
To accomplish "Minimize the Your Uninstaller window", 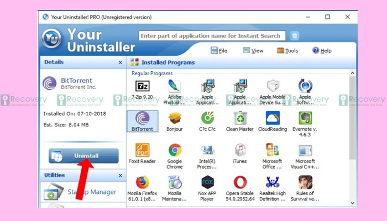I will pyautogui.click(x=308, y=17).
